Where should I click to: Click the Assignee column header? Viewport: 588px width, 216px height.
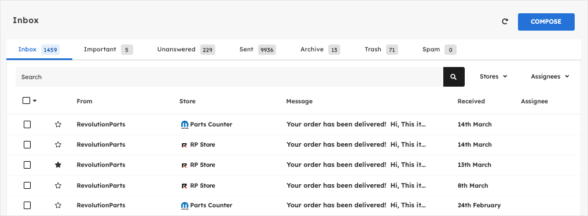[x=534, y=101]
